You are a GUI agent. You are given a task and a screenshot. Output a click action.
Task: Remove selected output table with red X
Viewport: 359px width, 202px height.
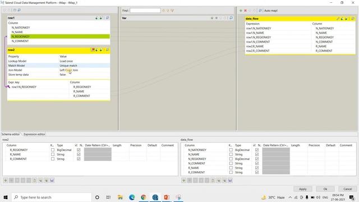(245, 11)
